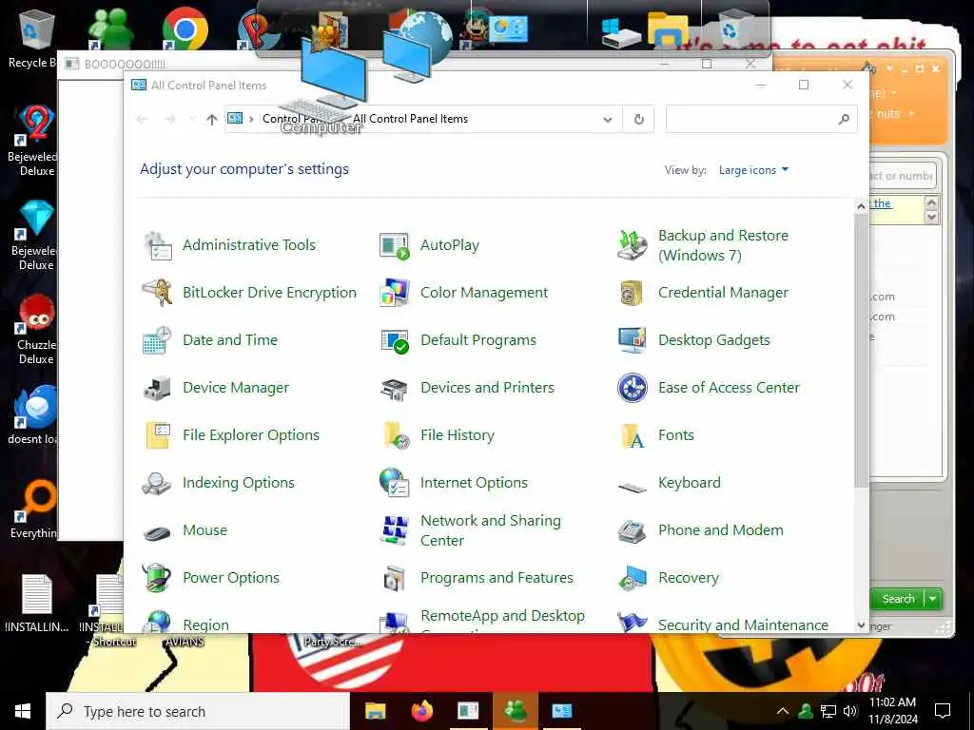Open Backup and Restore icon
Screen dimensions: 974x730
click(x=633, y=245)
